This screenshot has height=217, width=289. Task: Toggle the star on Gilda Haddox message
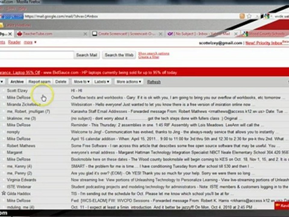pyautogui.click(x=4, y=193)
